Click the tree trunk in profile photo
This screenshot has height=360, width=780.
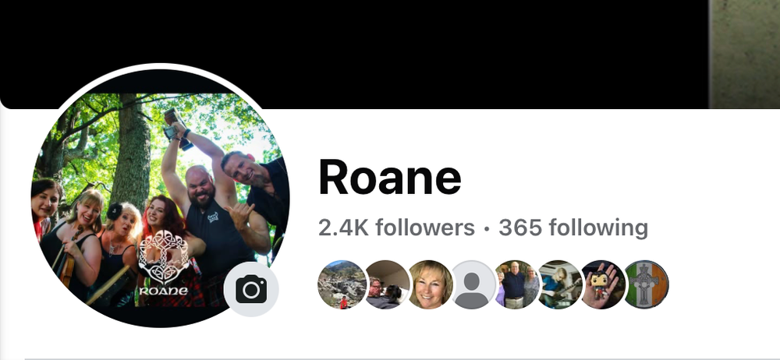130,149
